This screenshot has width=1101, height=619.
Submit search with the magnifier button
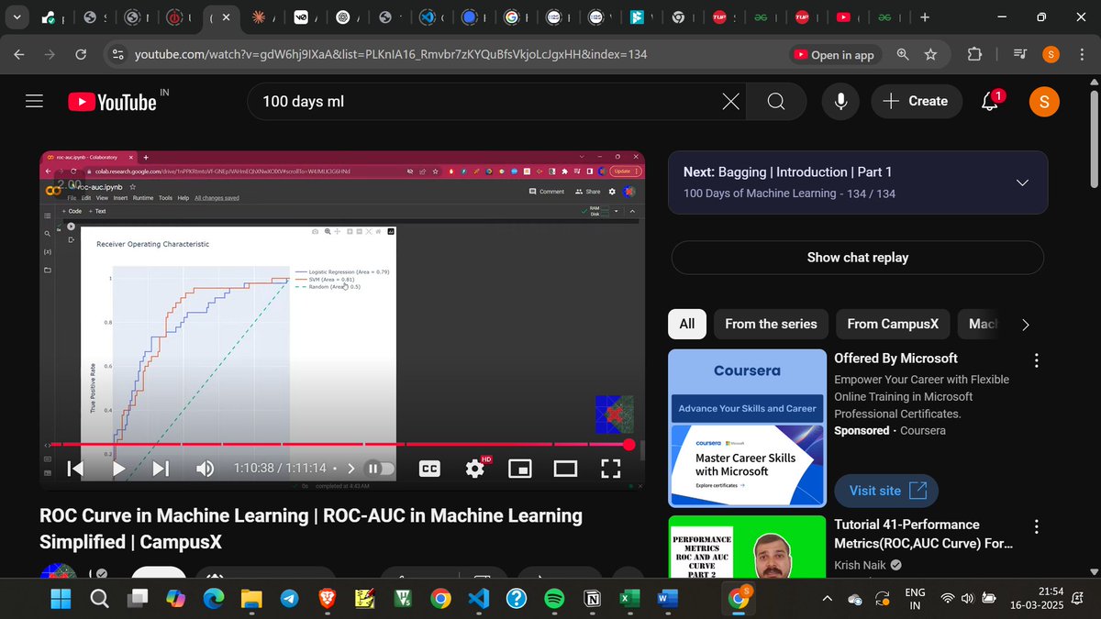click(776, 102)
